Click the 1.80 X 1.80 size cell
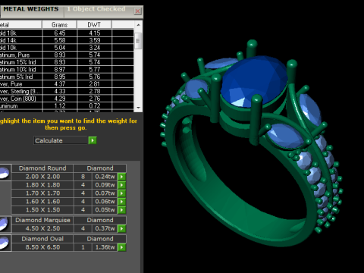 [42, 185]
